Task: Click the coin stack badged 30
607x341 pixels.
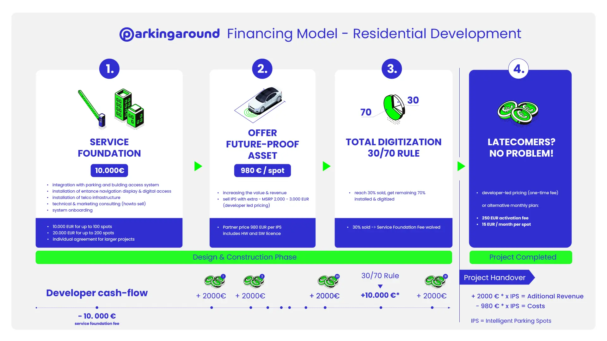Action: click(328, 281)
